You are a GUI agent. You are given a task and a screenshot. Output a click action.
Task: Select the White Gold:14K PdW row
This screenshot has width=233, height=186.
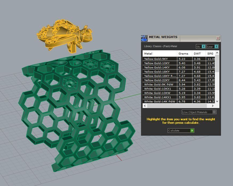(179, 101)
